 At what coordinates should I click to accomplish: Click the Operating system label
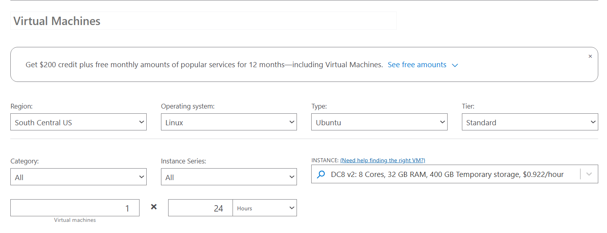188,107
